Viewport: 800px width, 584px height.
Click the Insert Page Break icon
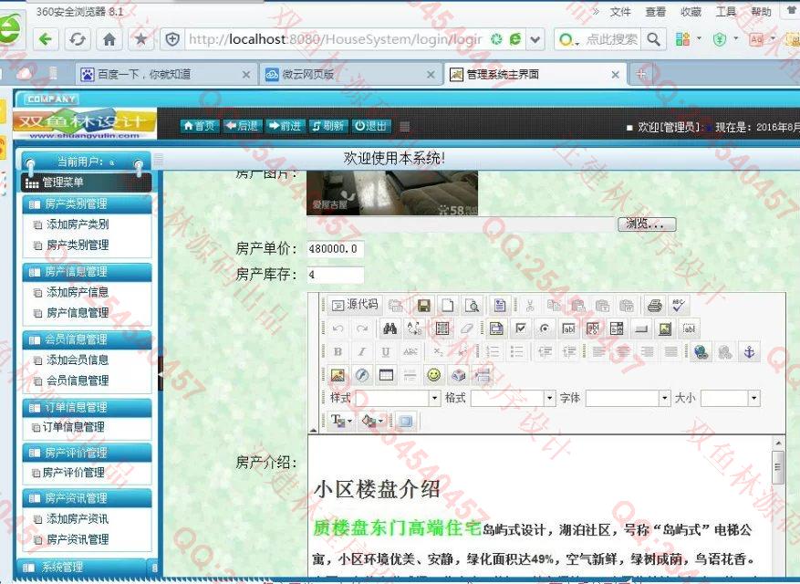point(483,375)
